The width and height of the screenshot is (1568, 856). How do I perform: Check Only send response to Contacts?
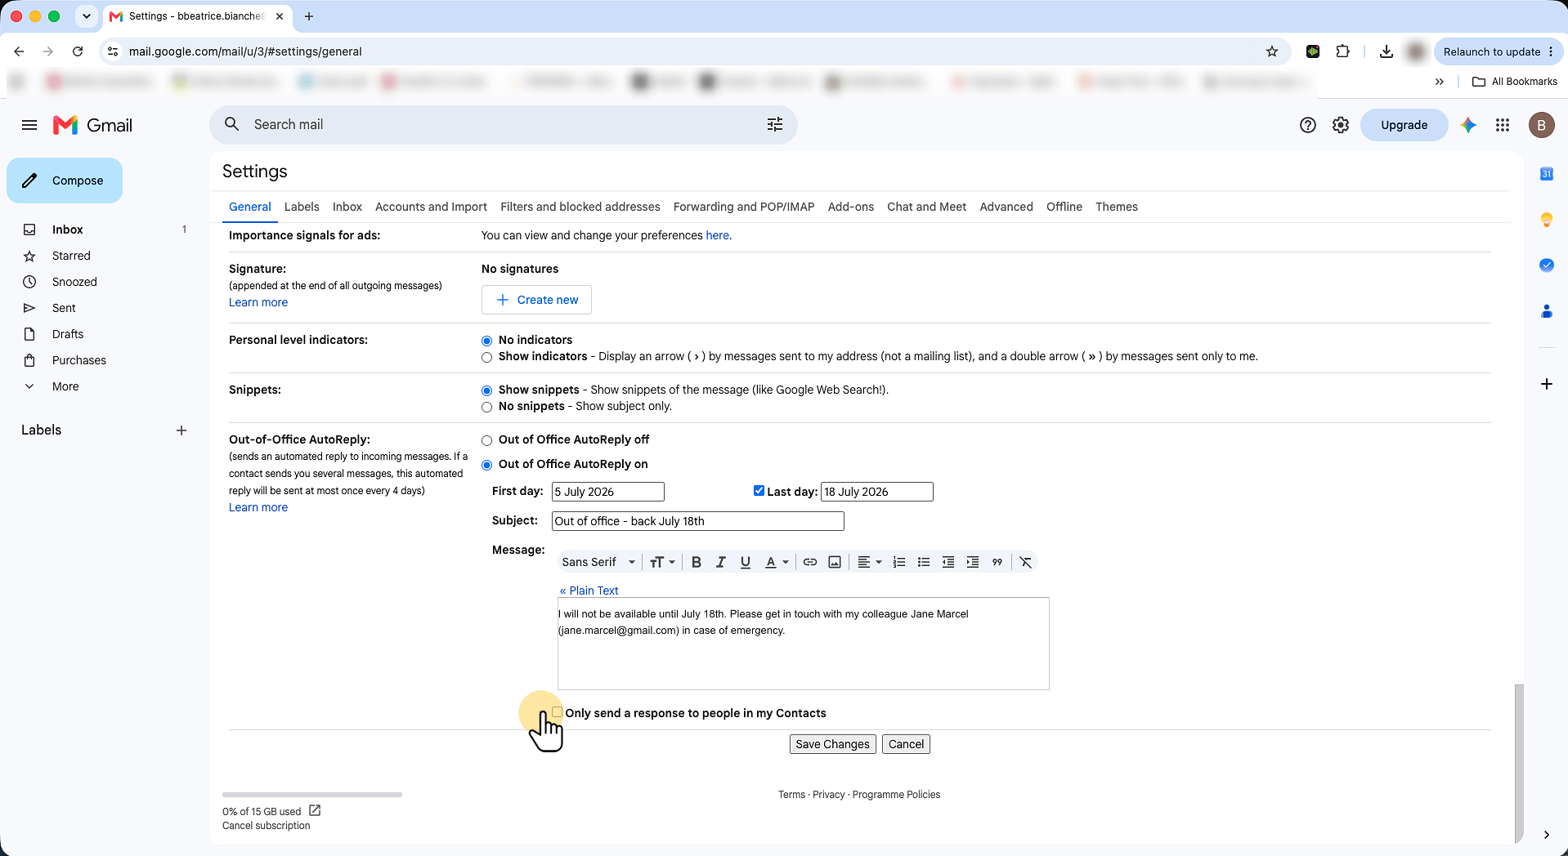(x=557, y=712)
